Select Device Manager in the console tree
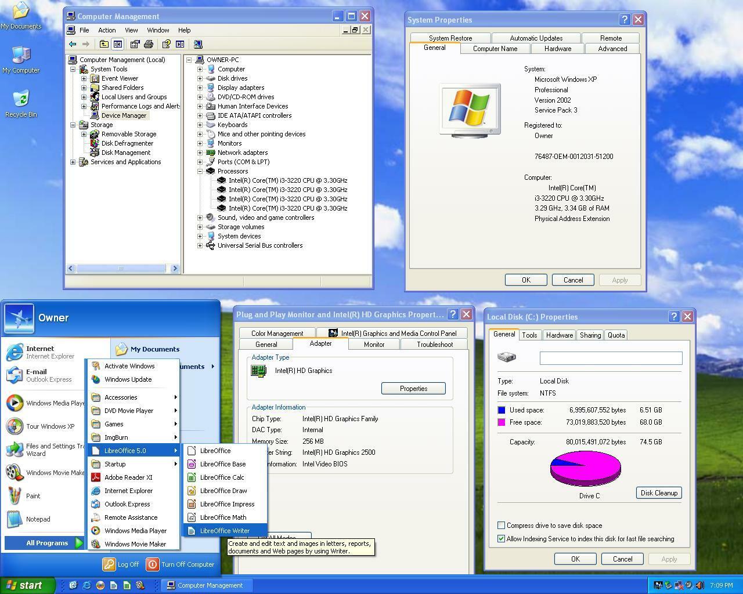The width and height of the screenshot is (743, 594). point(124,115)
